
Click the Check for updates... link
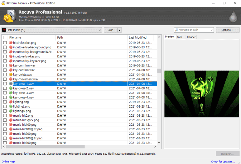tap(223, 162)
